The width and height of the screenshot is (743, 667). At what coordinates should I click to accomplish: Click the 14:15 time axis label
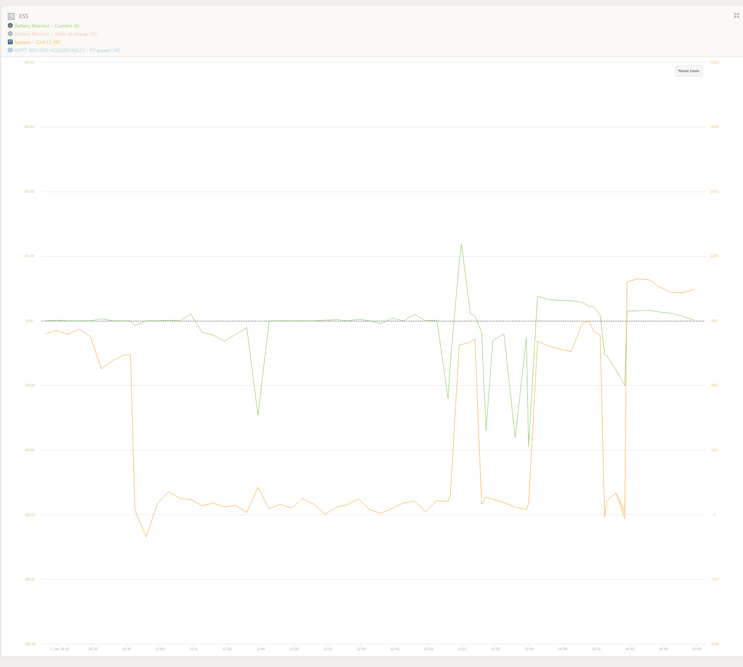pos(596,649)
